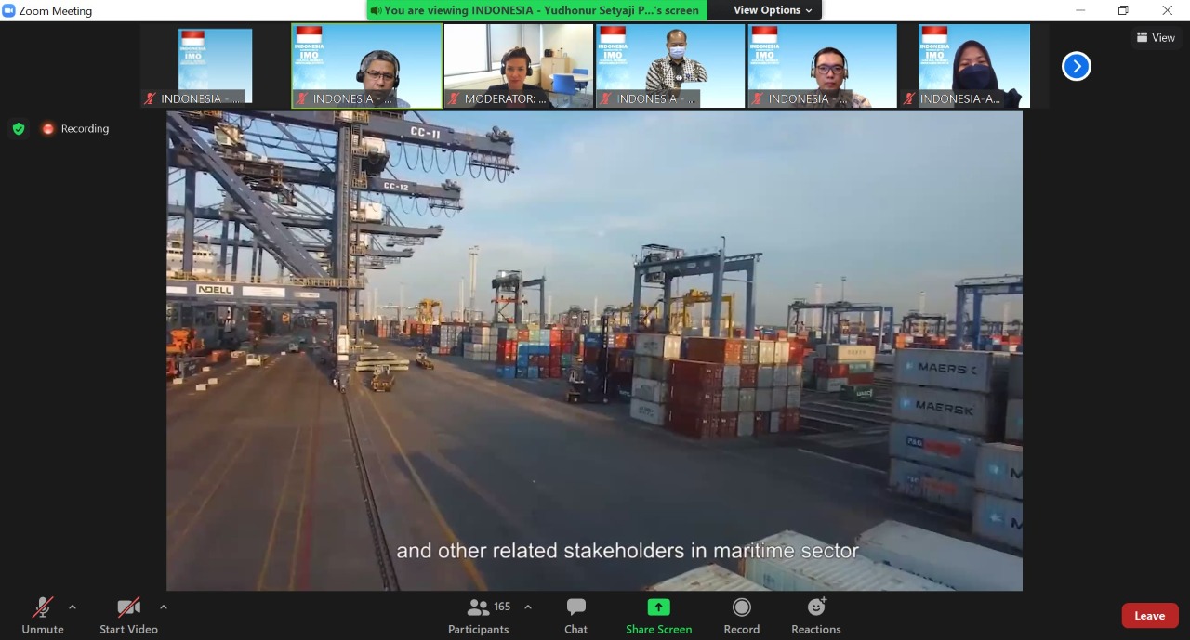1190x640 pixels.
Task: Select the MODERATOR video thumbnail
Action: point(518,66)
